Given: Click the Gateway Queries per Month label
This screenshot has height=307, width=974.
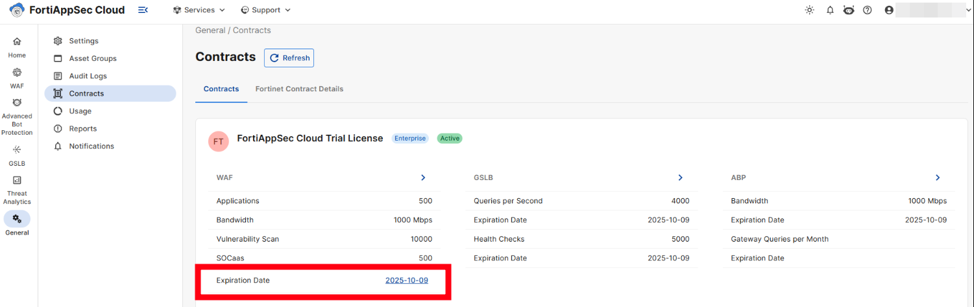Looking at the screenshot, I should pos(780,239).
